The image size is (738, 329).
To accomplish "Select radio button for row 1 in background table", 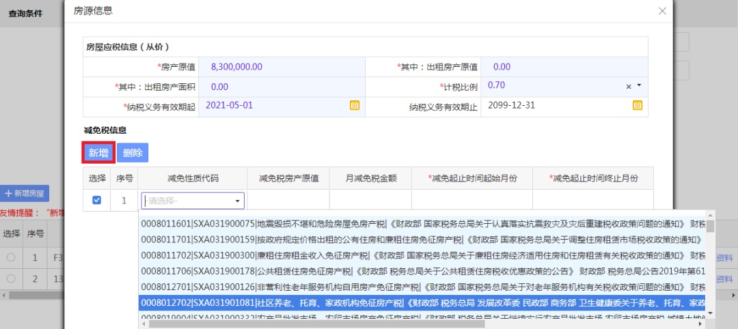I will click(10, 257).
